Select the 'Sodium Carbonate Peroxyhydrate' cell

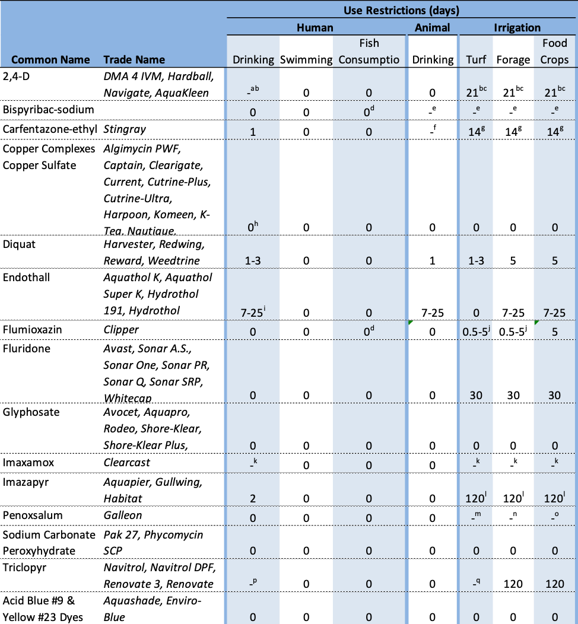point(49,543)
